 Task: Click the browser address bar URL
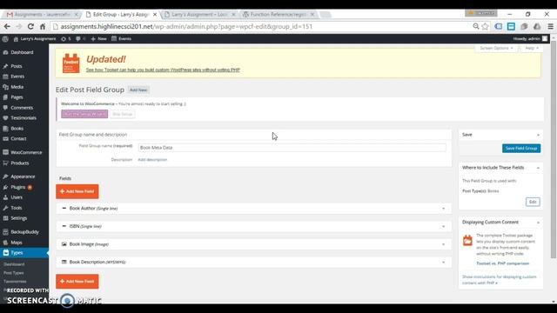(186, 27)
